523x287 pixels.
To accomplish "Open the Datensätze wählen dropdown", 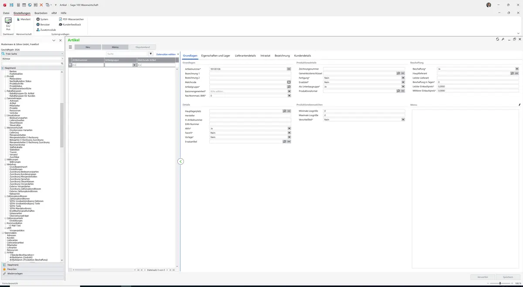I will coord(168,54).
